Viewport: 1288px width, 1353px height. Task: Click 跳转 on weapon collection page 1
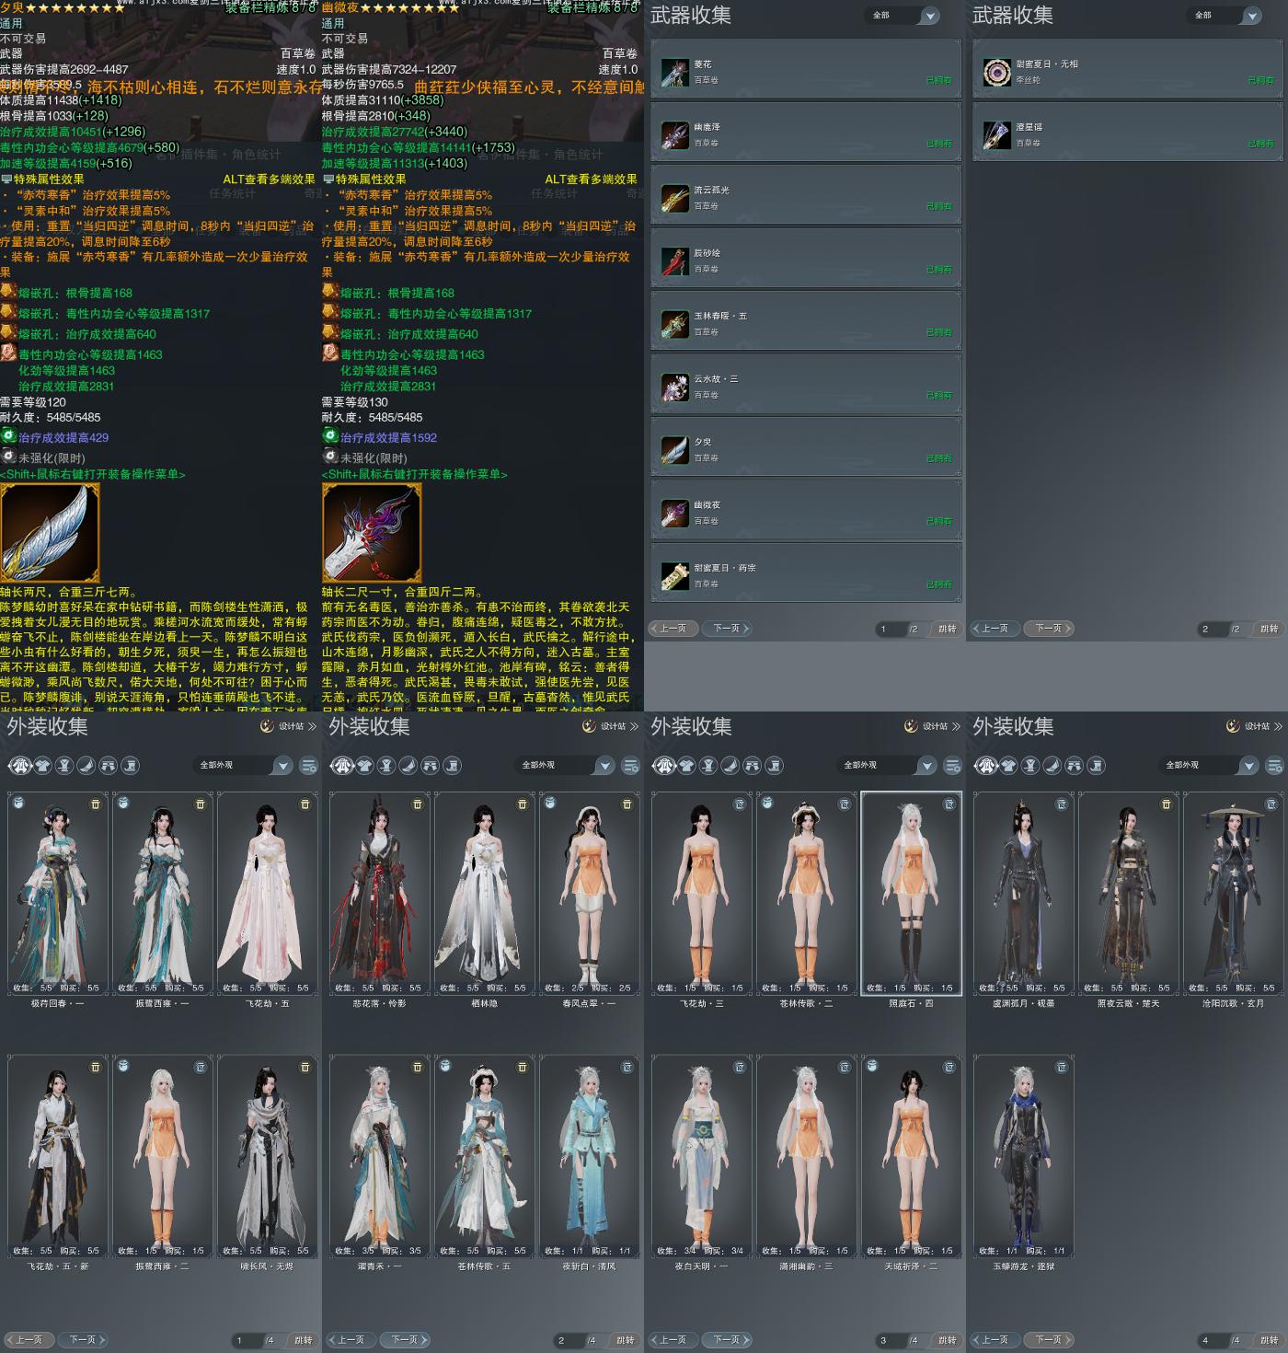[947, 629]
